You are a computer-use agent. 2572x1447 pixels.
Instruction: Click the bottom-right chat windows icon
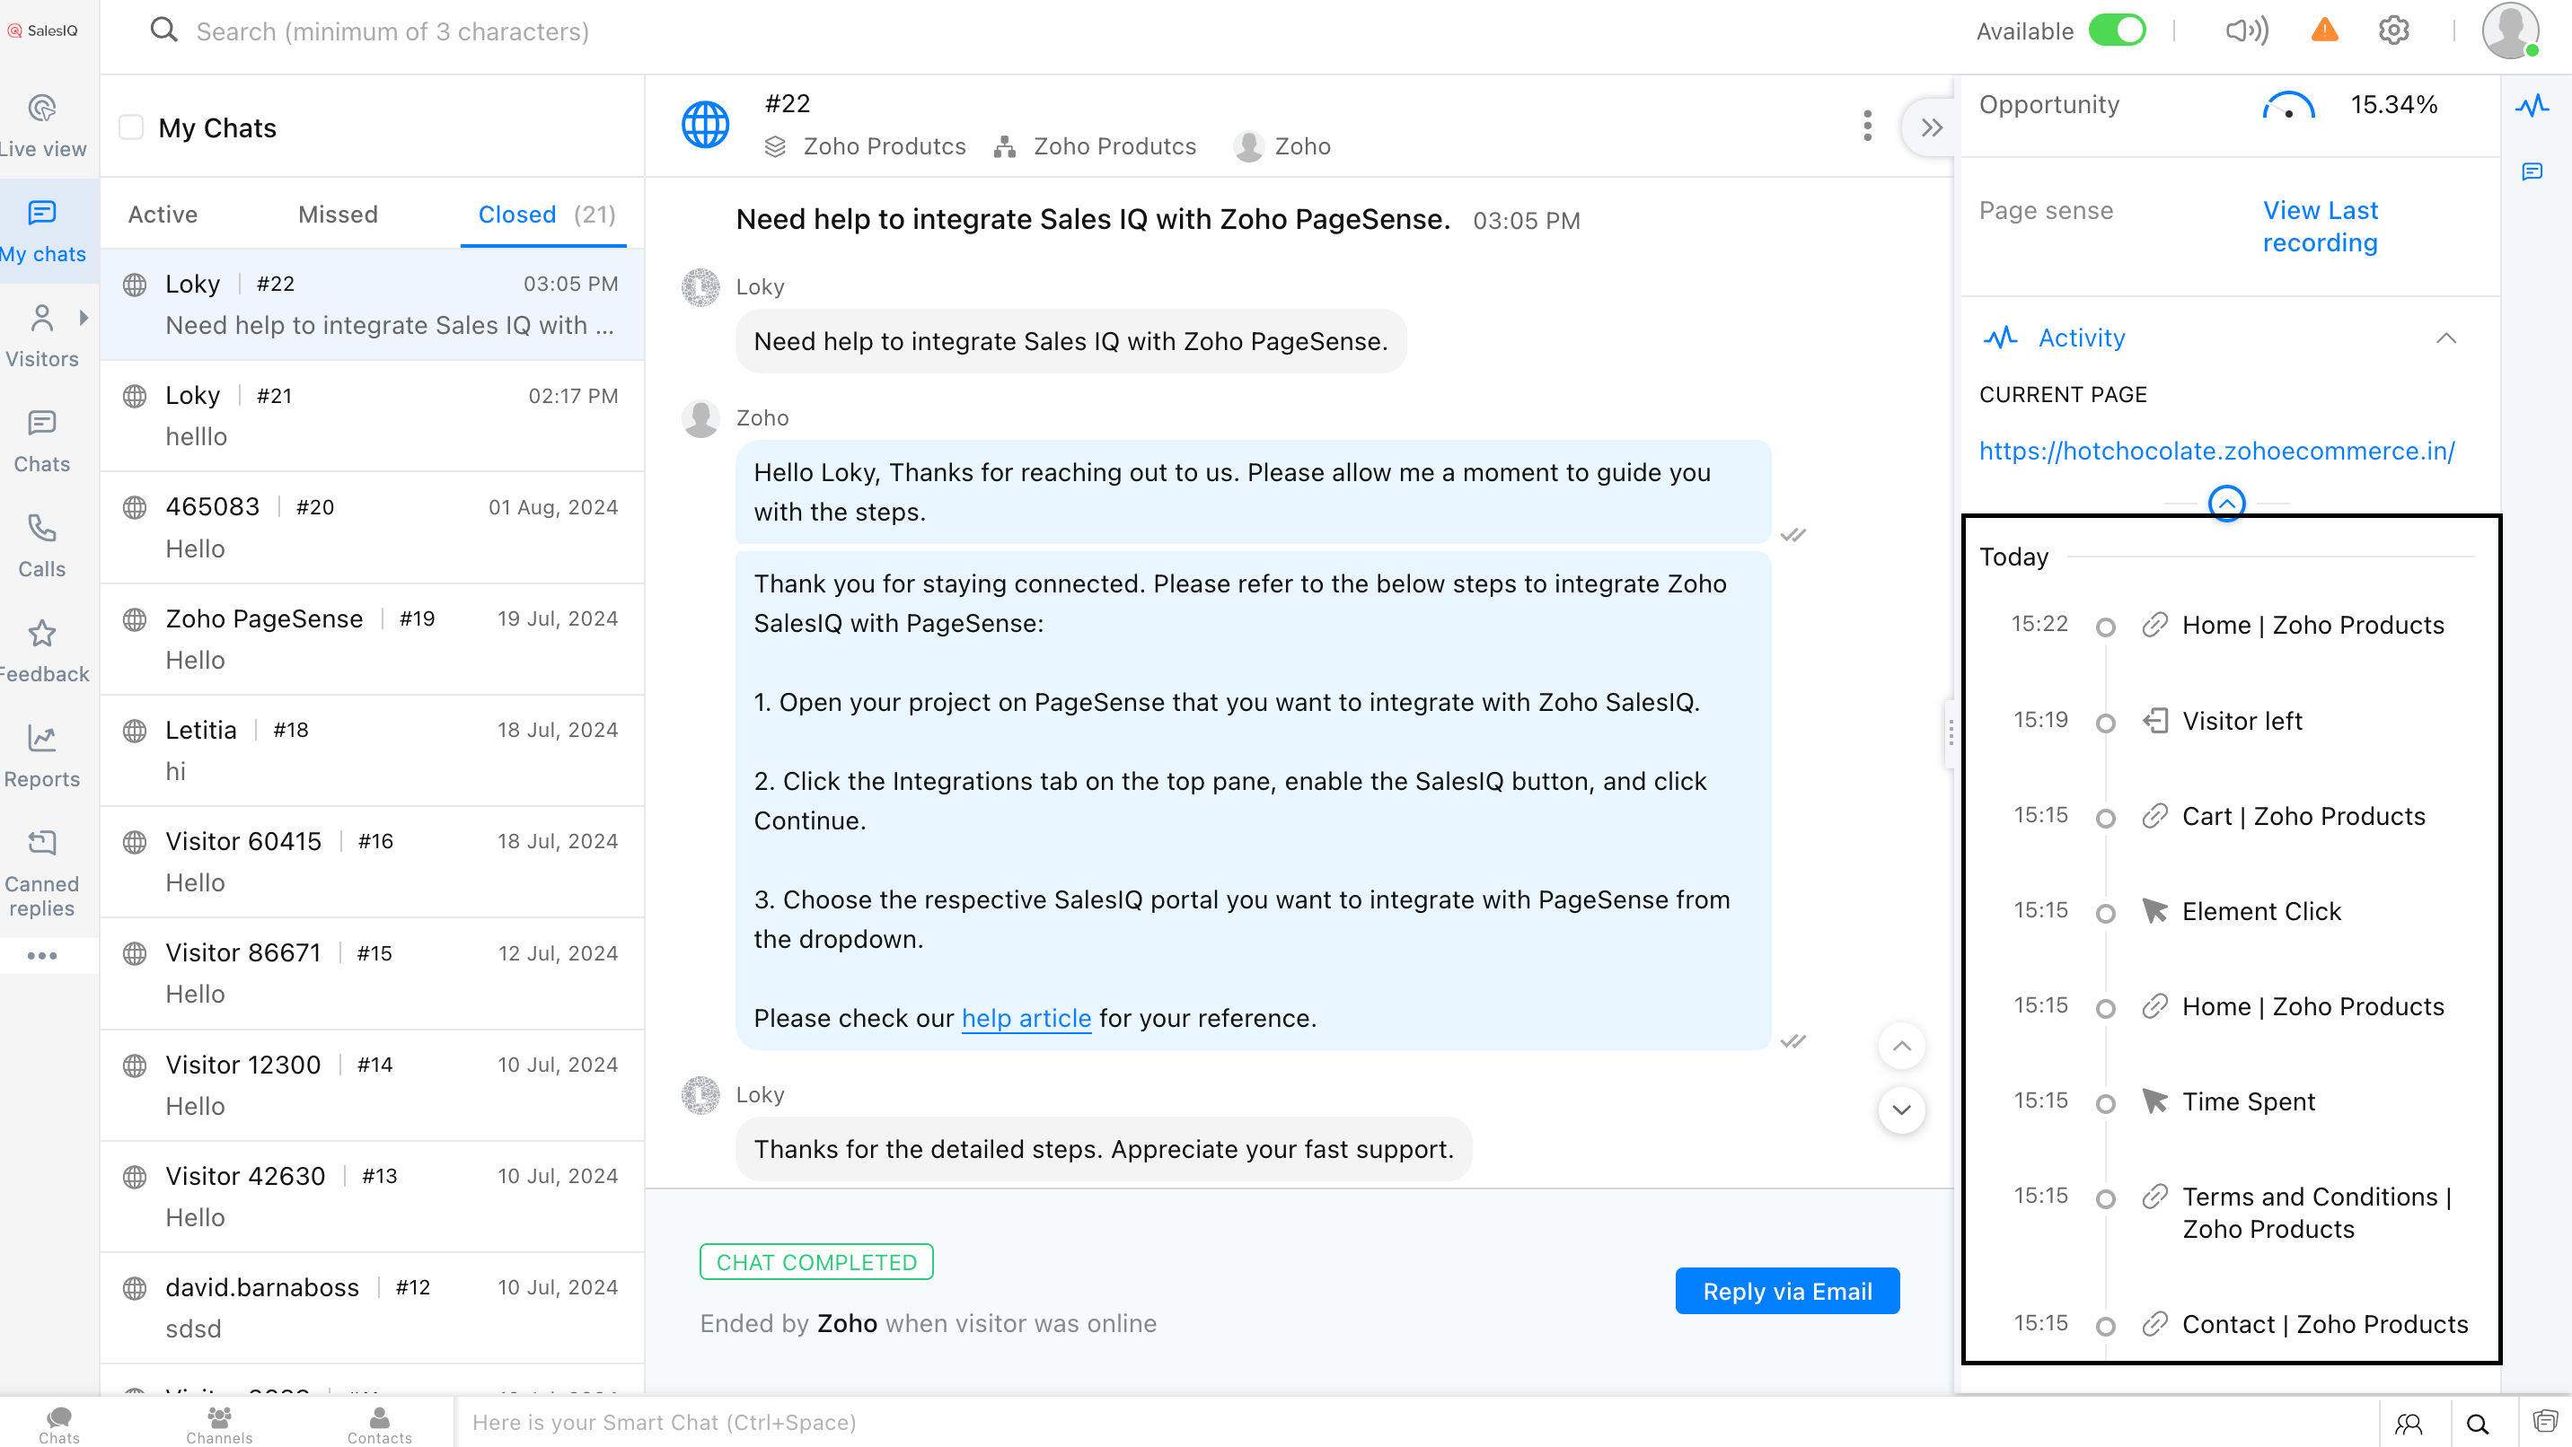[x=2544, y=1421]
